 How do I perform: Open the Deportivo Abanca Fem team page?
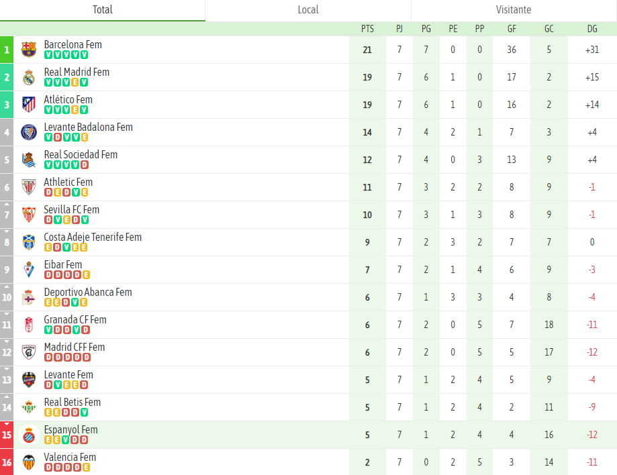[x=88, y=292]
